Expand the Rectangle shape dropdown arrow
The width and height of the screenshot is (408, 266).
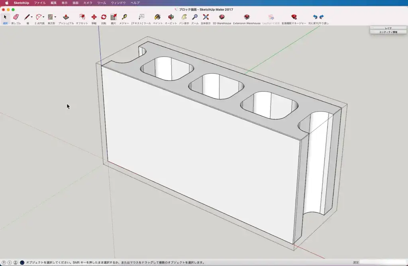coord(55,17)
